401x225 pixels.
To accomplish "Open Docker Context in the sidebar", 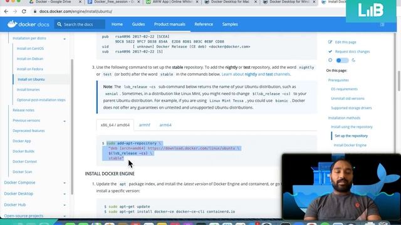I will 25,161.
